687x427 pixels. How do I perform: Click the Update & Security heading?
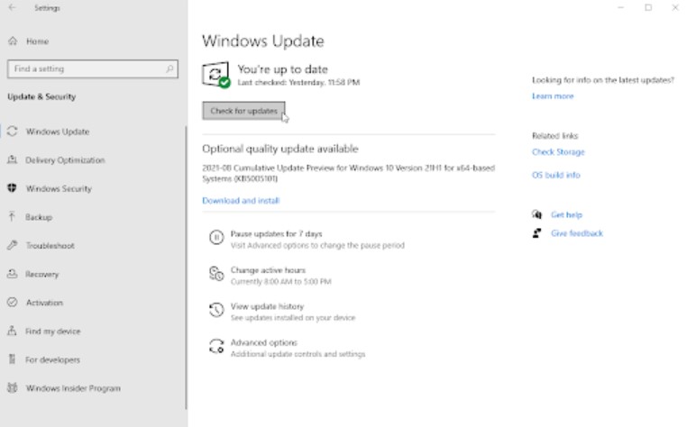click(x=41, y=96)
